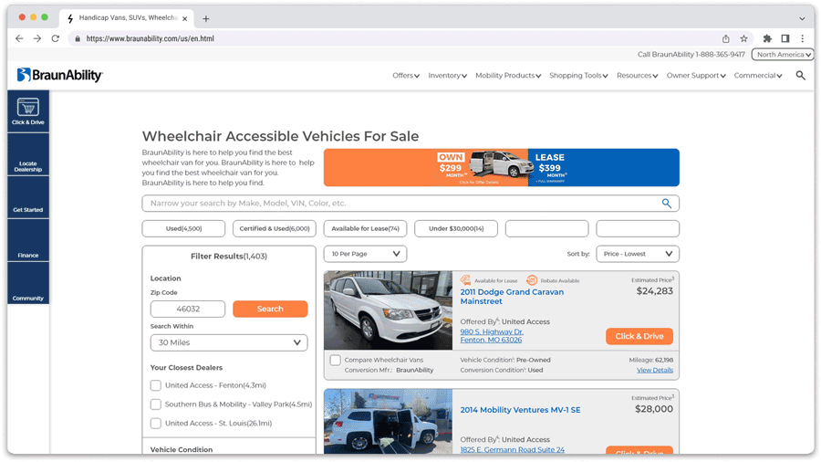The width and height of the screenshot is (821, 462).
Task: Click the Own $299 Lease $399 banner
Action: pyautogui.click(x=501, y=168)
